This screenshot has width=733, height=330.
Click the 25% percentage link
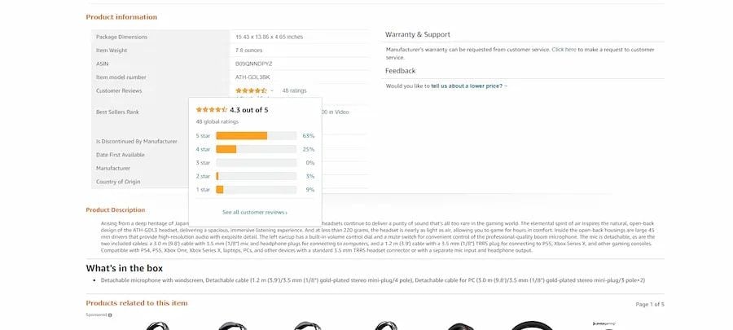(309, 150)
